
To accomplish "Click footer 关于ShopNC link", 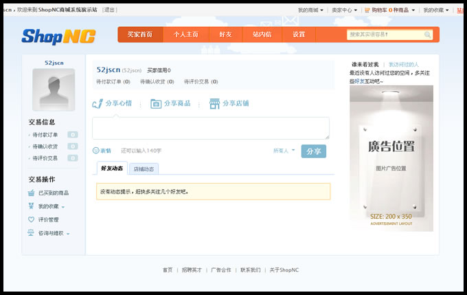I will point(284,270).
